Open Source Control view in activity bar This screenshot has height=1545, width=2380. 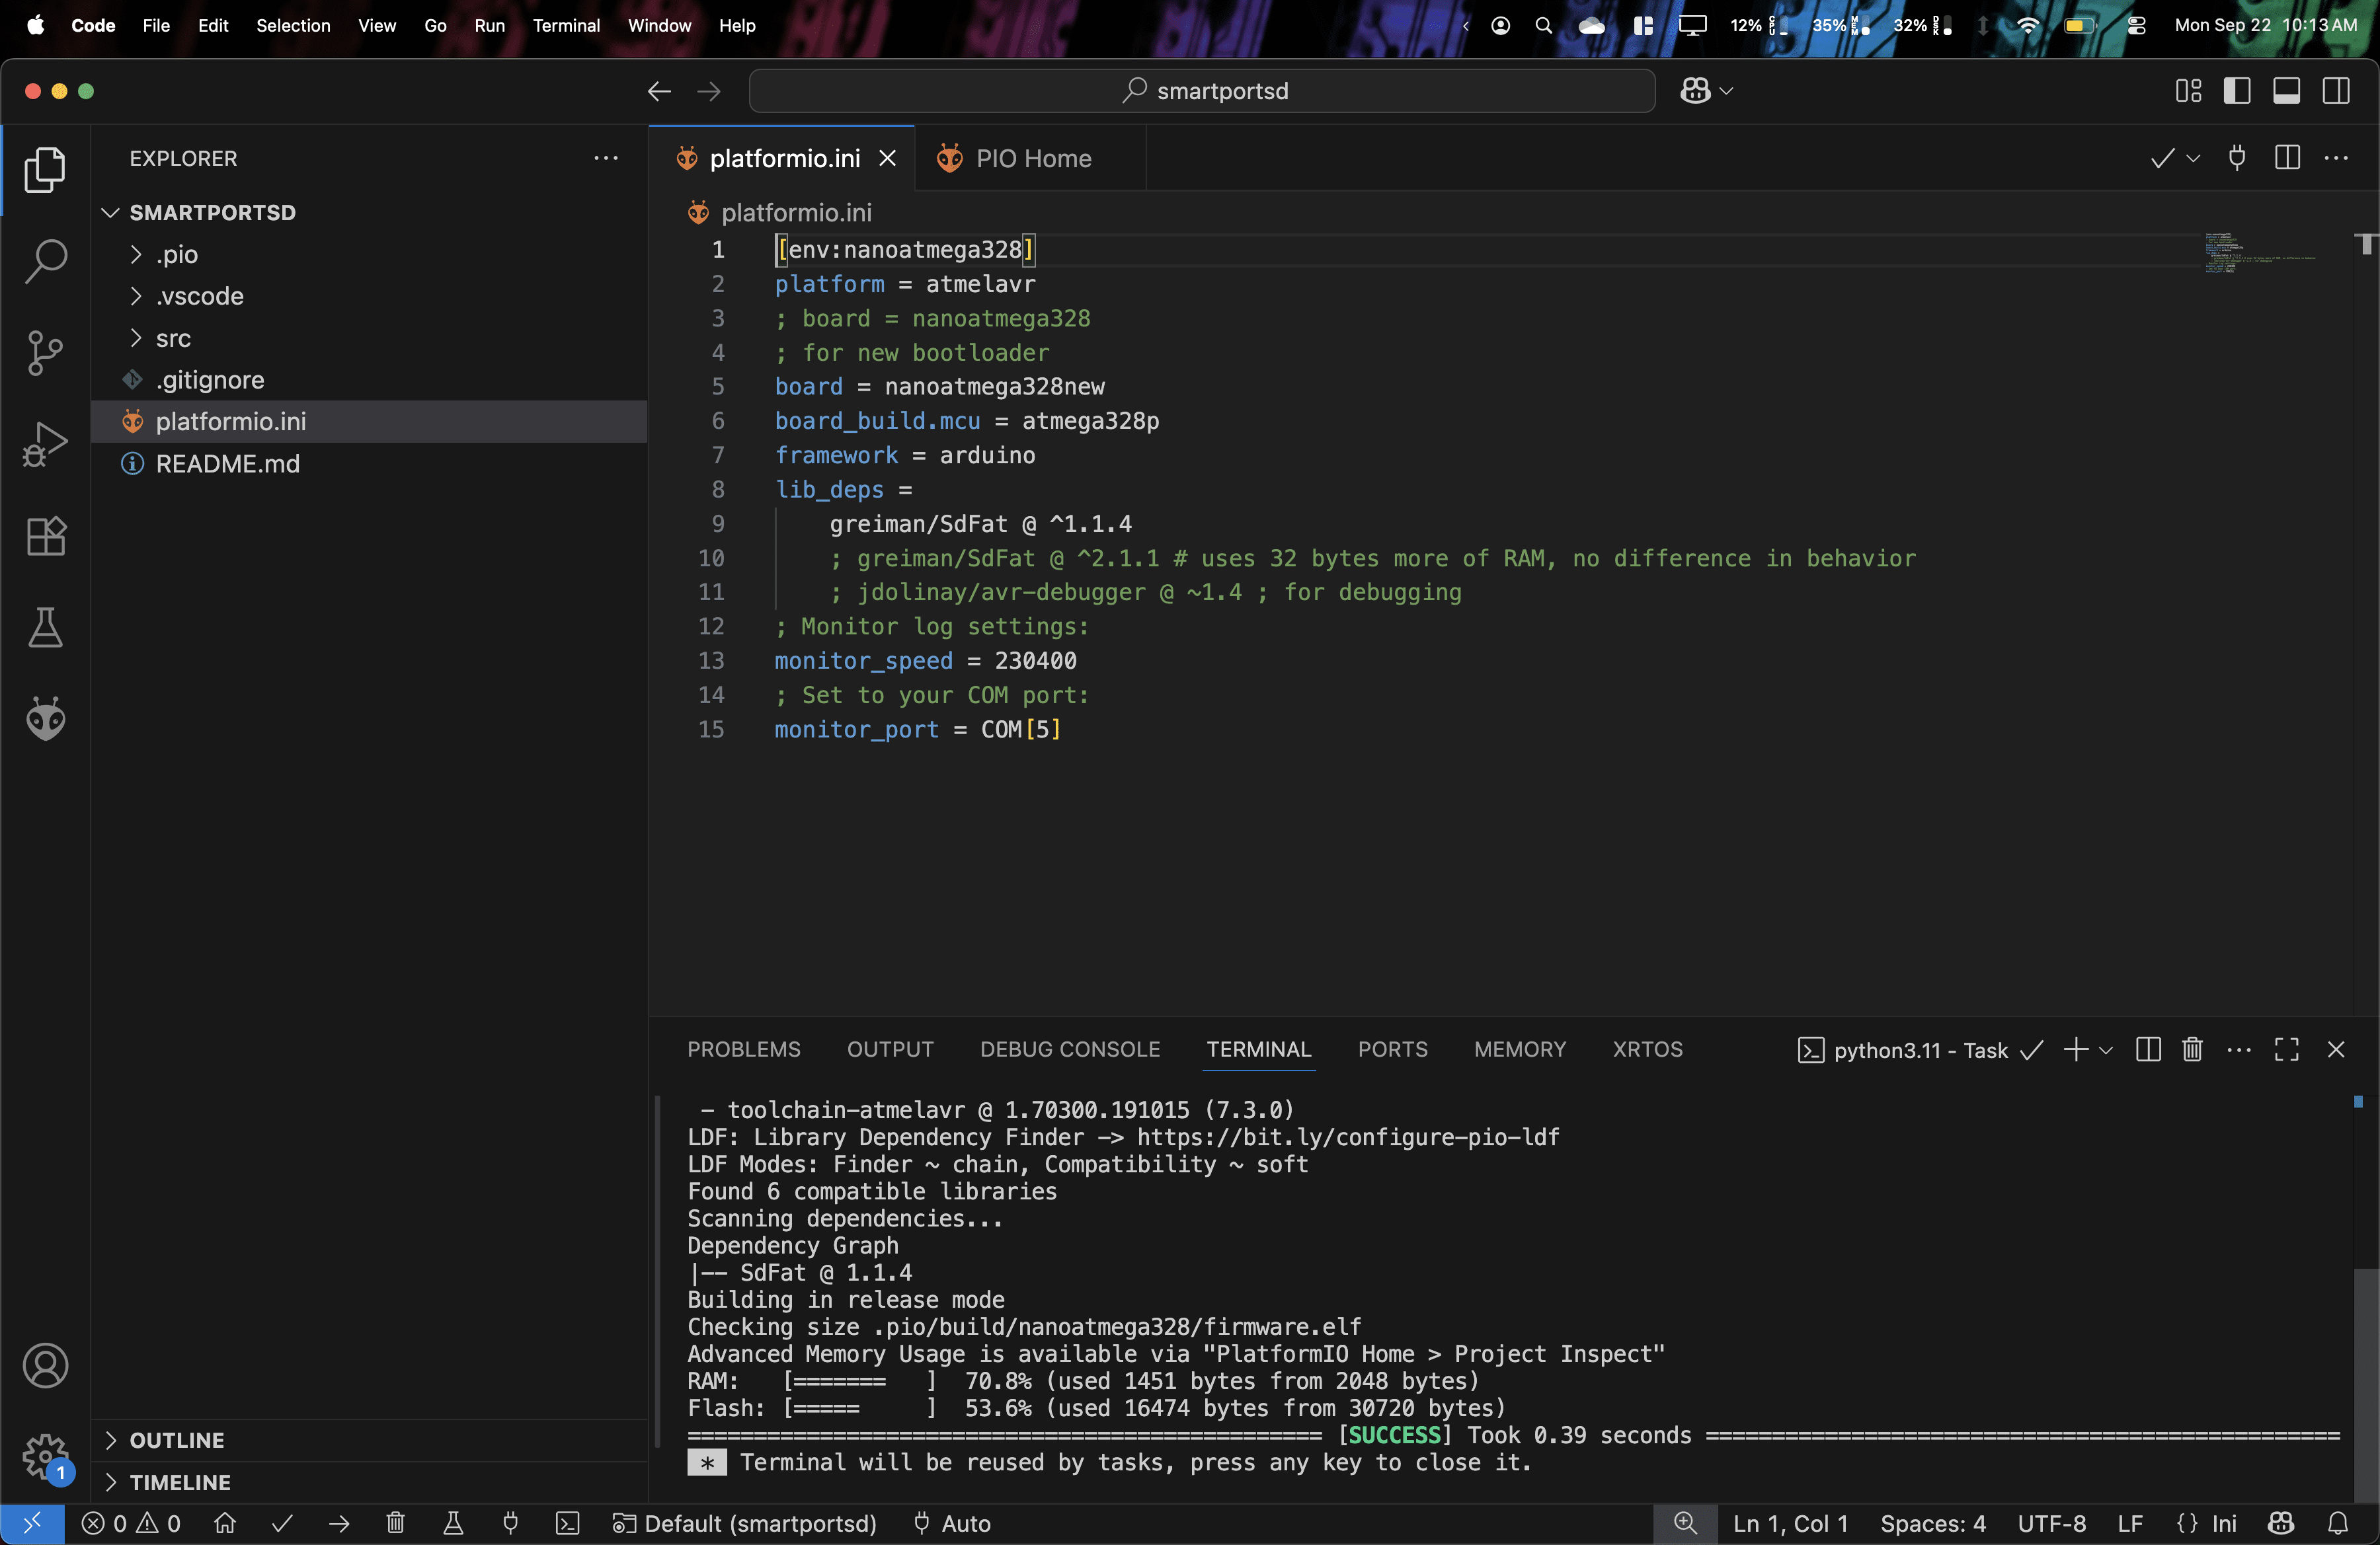click(45, 352)
